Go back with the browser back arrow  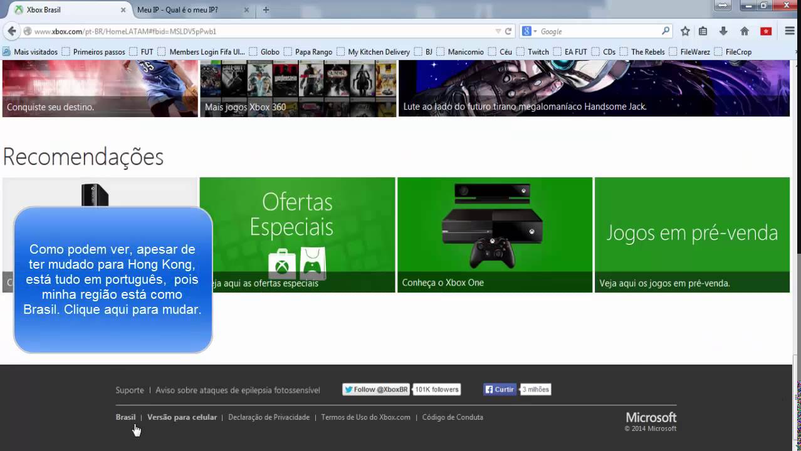pos(11,31)
